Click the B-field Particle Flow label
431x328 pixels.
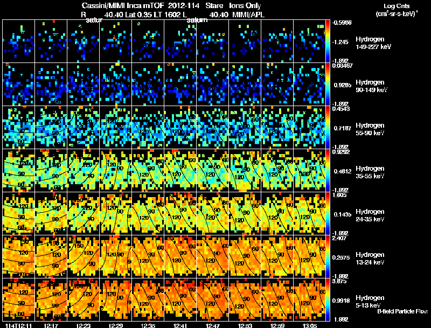402,311
